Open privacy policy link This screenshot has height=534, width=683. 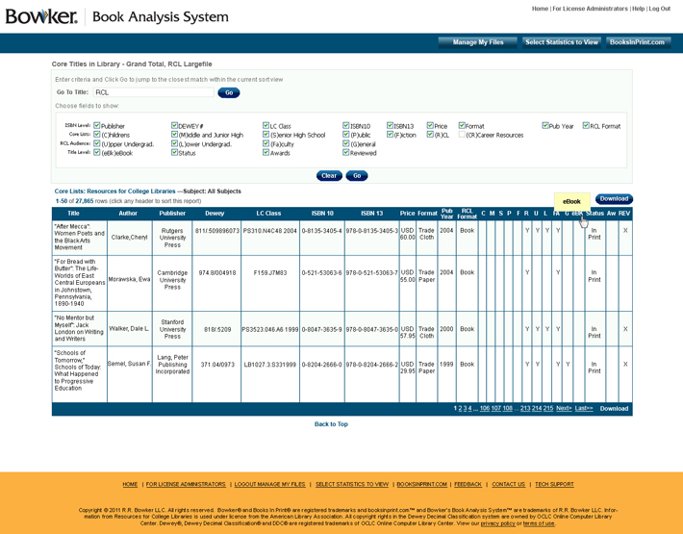(498, 523)
